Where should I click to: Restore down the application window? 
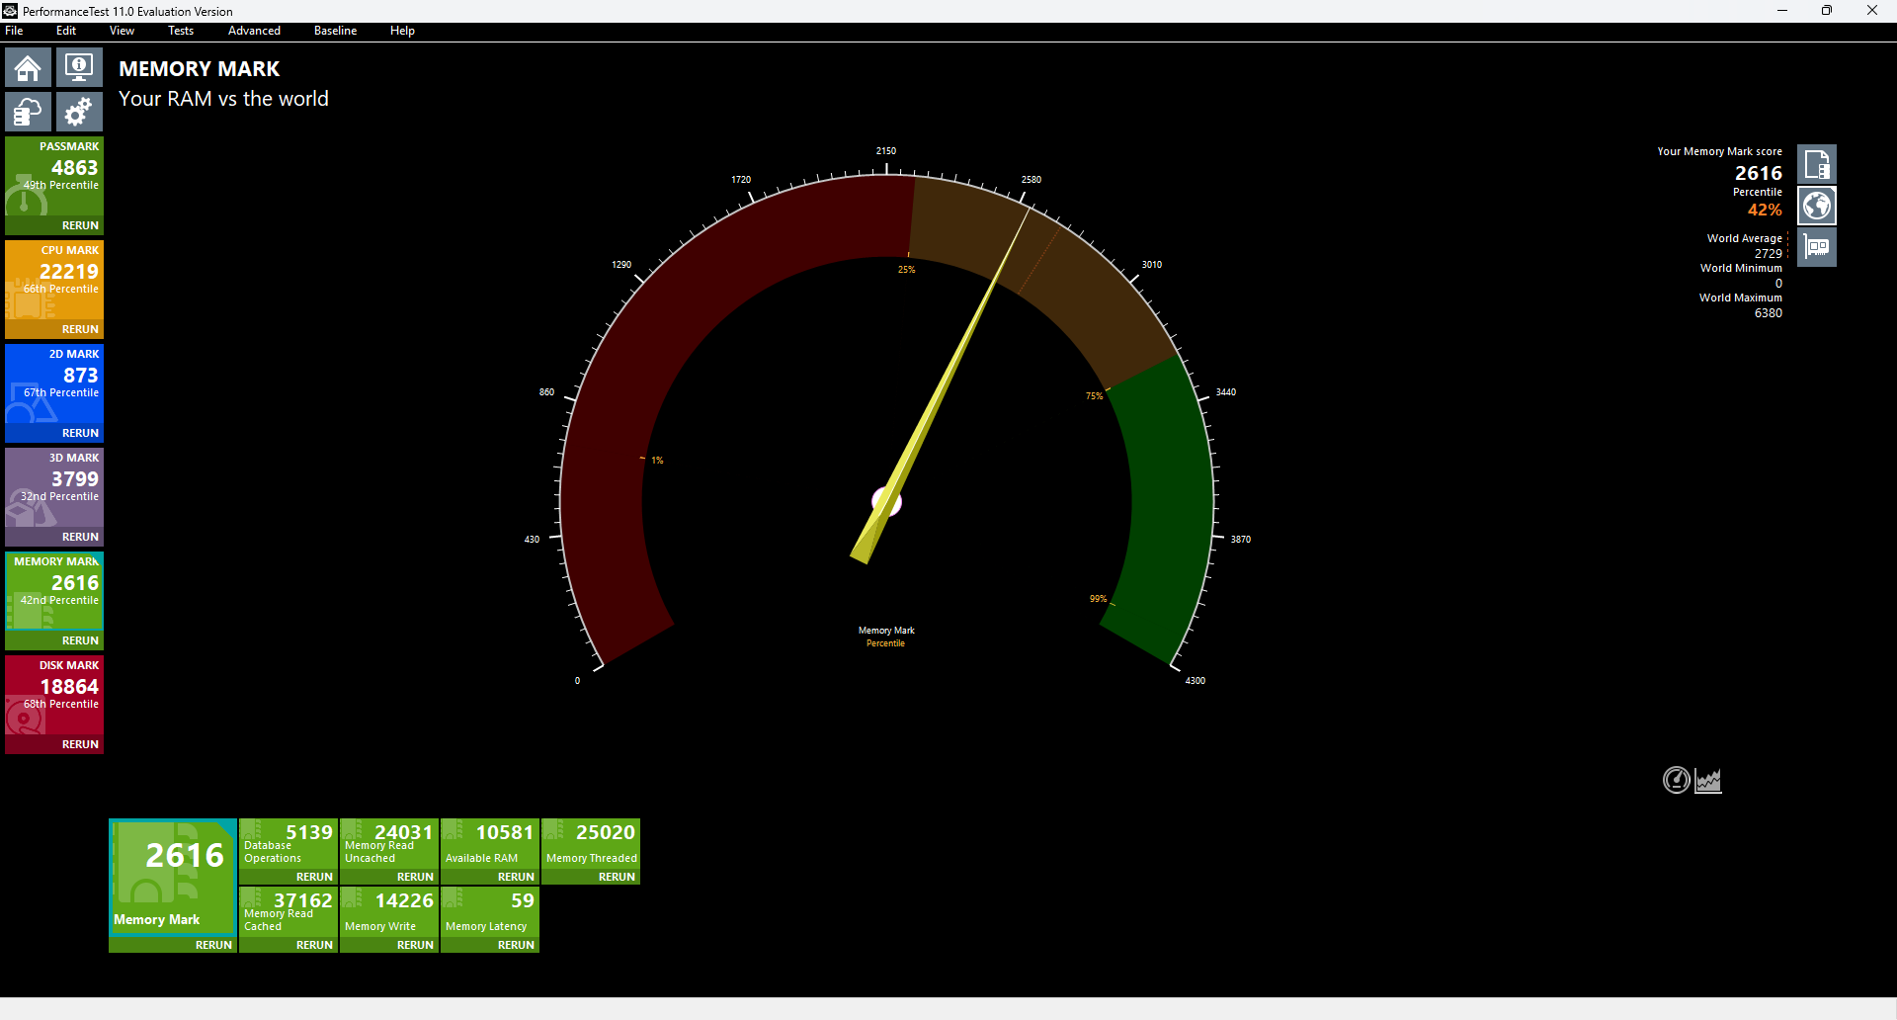[x=1827, y=11]
